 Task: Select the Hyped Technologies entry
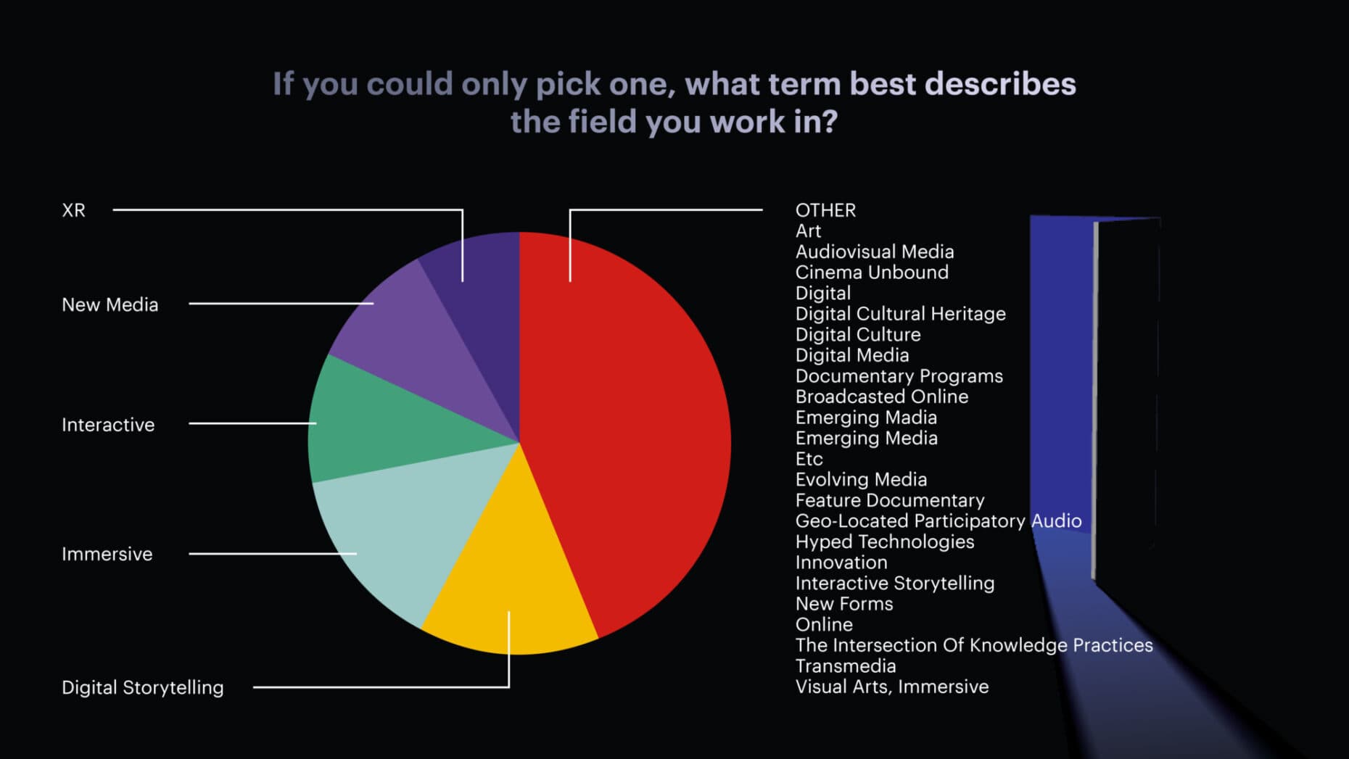884,542
